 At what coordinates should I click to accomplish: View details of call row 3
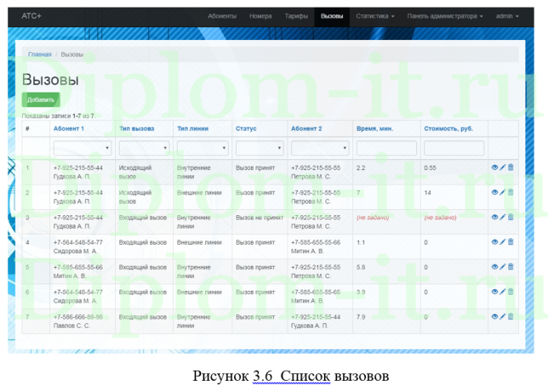[x=494, y=217]
